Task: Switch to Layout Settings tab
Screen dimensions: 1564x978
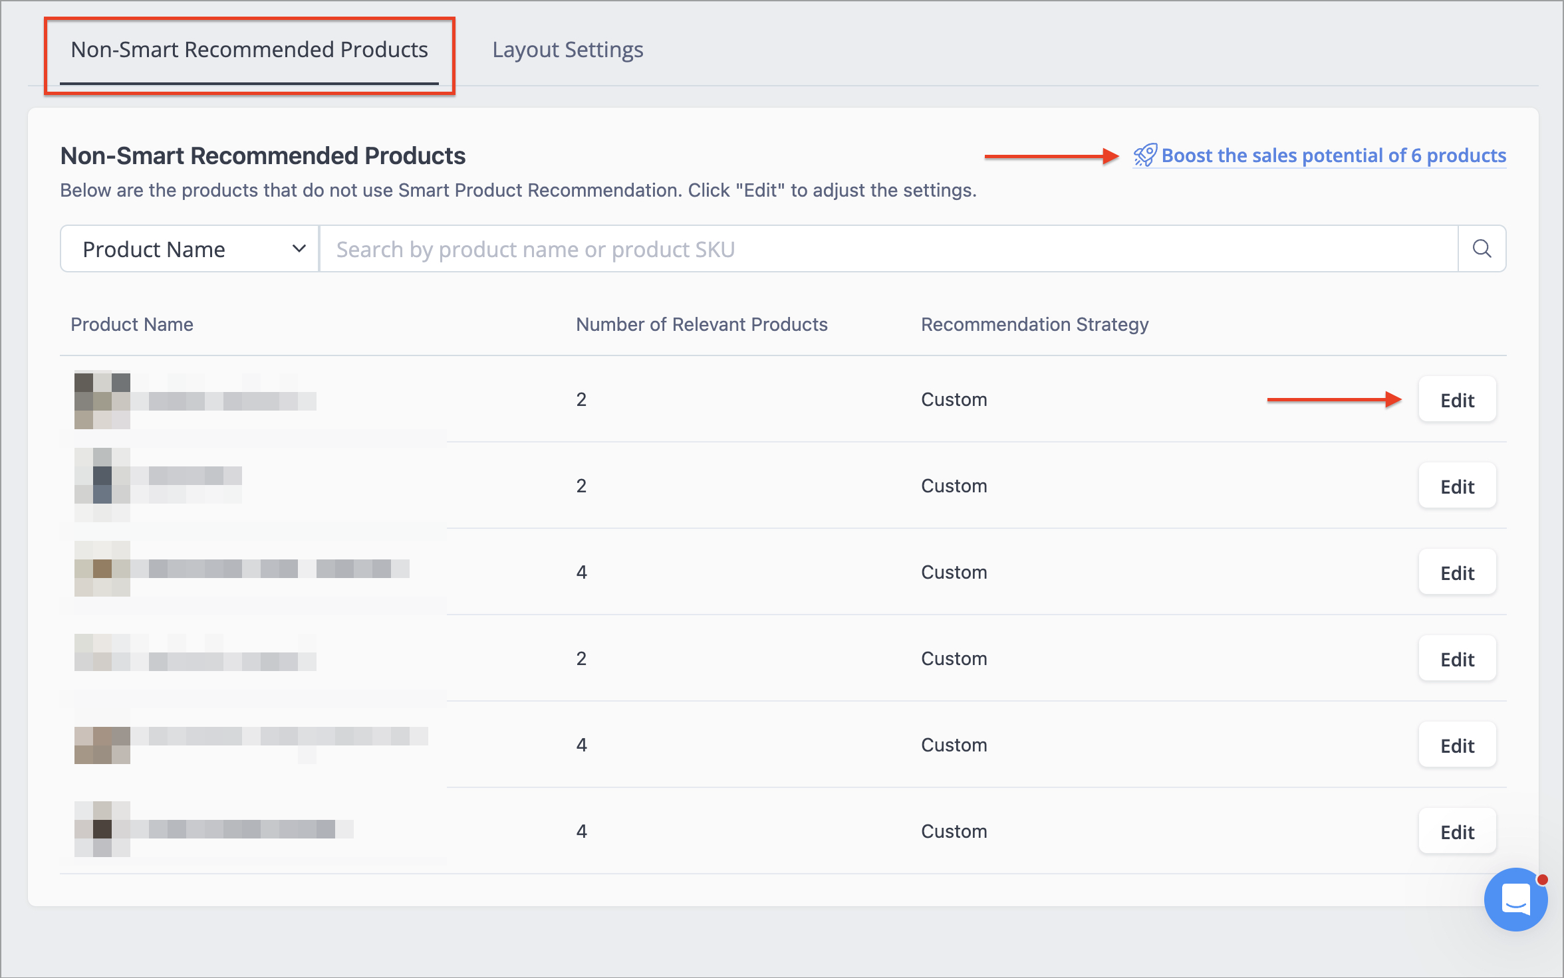Action: [567, 50]
